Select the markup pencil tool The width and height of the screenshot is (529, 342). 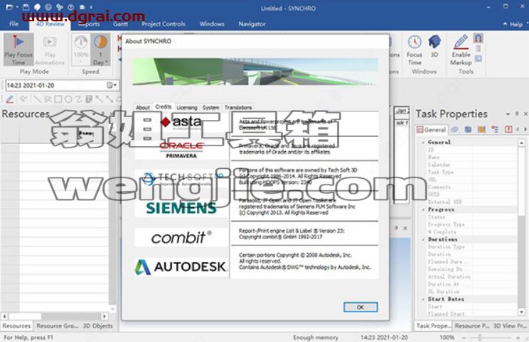(x=9, y=99)
